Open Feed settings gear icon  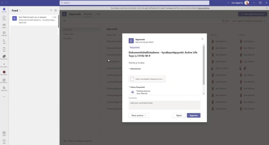pyautogui.click(x=56, y=10)
